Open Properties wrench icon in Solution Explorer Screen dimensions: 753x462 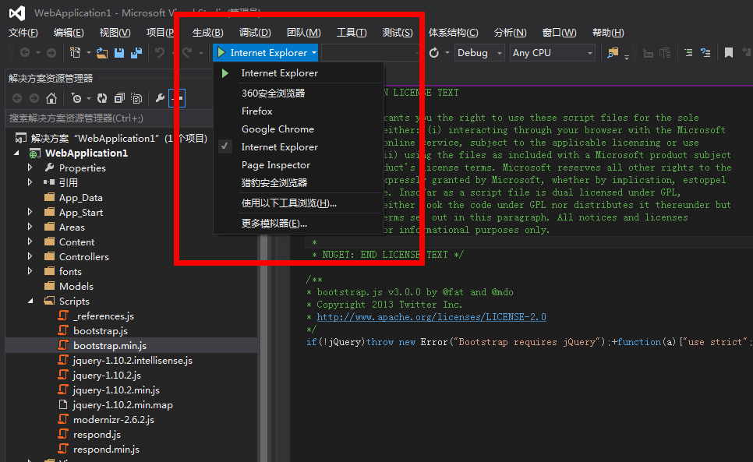point(160,98)
